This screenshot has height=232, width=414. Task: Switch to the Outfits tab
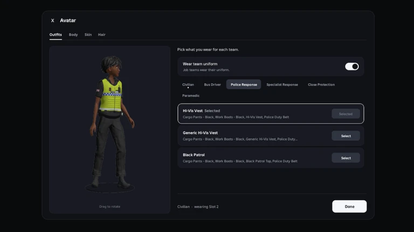pos(56,35)
